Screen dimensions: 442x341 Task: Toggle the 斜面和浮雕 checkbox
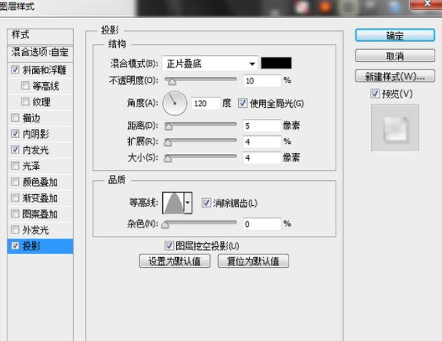15,69
